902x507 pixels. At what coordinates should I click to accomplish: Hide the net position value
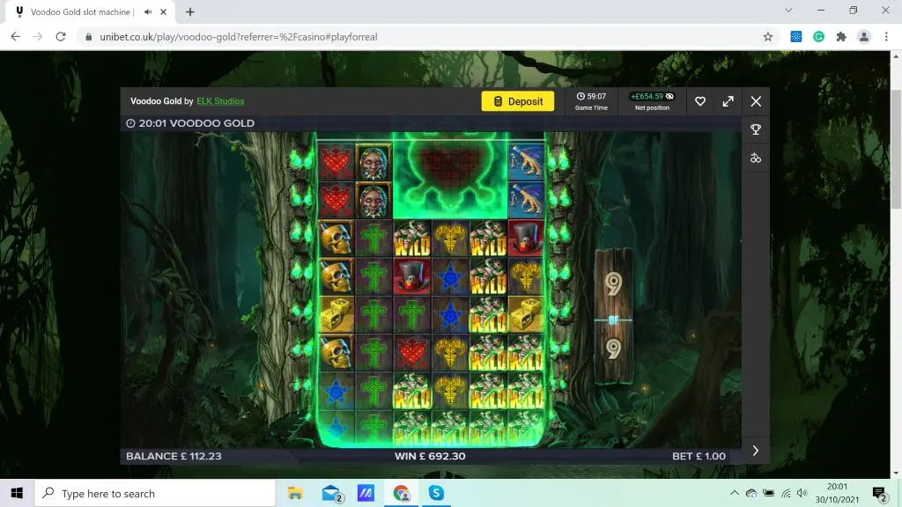pos(669,97)
